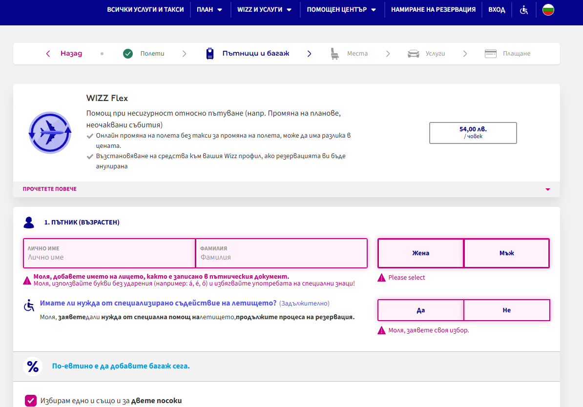Click the Please select error text
Viewport: 583px width, 407px height.
[x=406, y=278]
